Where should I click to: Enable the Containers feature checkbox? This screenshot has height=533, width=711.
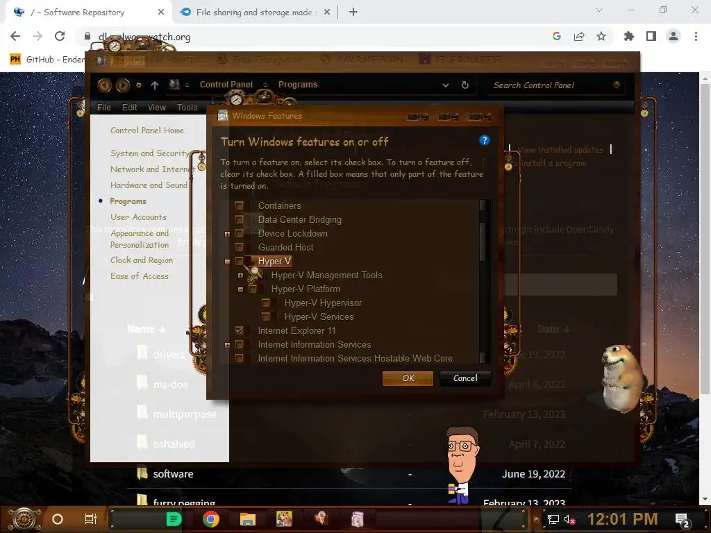coord(240,205)
